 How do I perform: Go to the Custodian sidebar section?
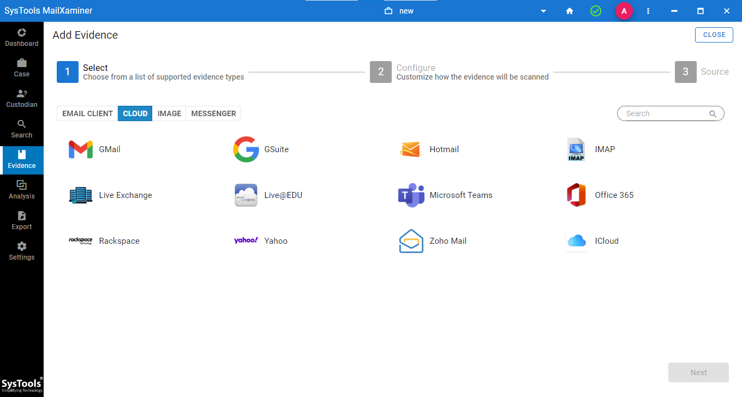[22, 98]
